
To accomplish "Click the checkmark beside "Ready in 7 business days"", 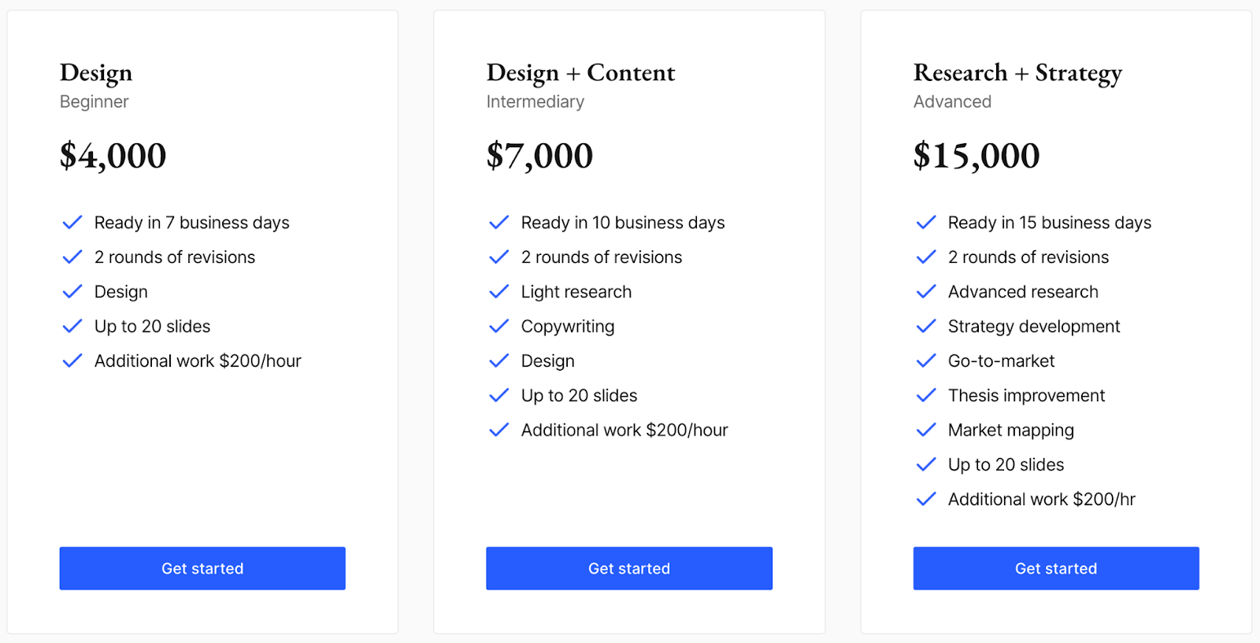I will [72, 222].
